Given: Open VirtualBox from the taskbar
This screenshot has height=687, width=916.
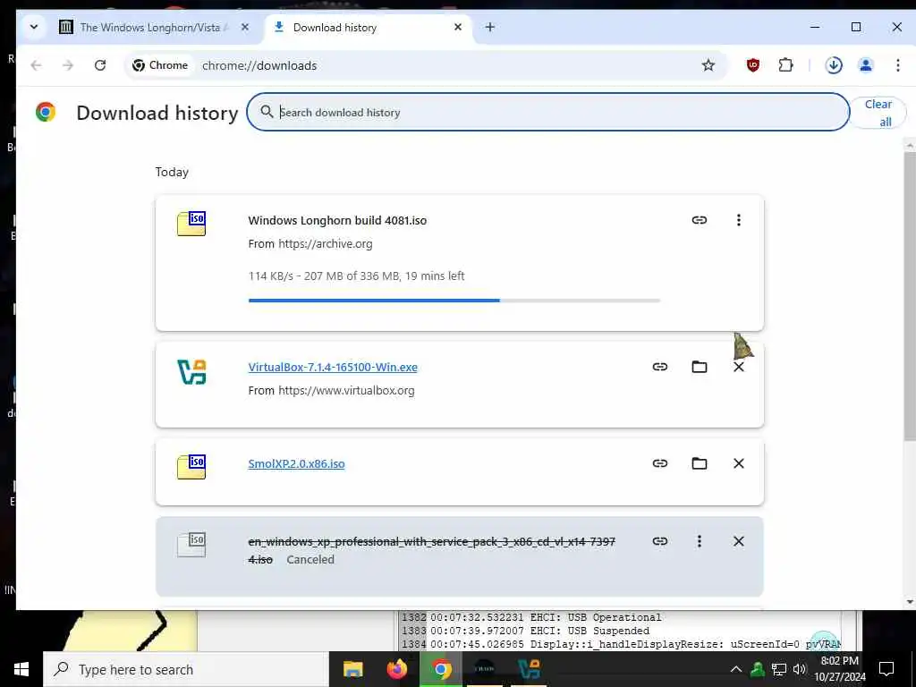Looking at the screenshot, I should 529,669.
